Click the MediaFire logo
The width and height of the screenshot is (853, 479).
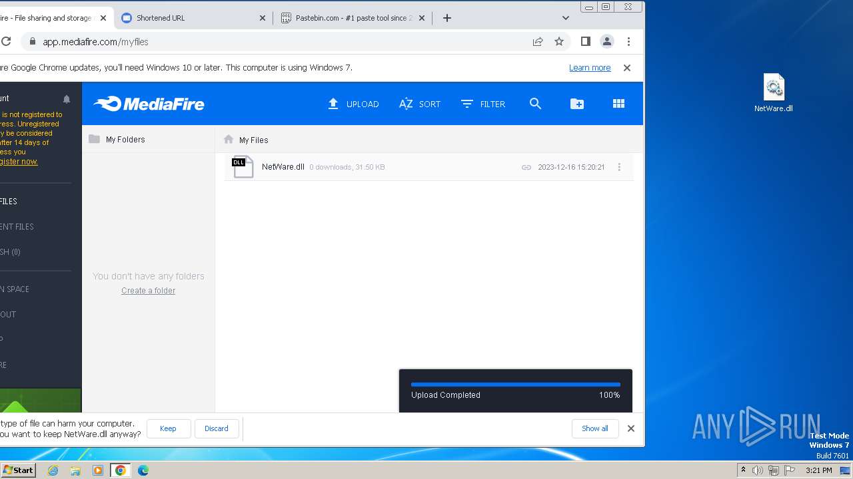click(x=149, y=104)
